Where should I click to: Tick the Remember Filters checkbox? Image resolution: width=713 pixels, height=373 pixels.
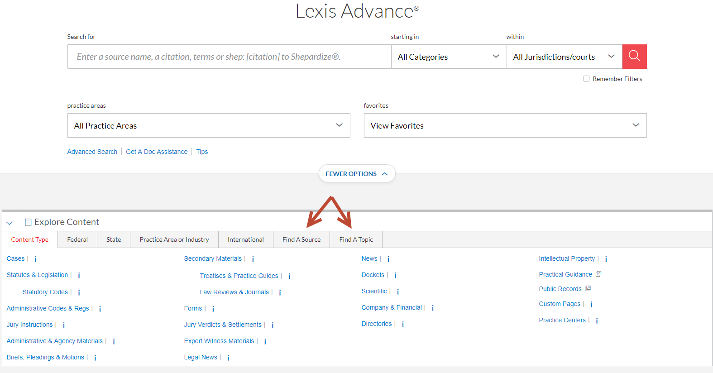pos(587,79)
